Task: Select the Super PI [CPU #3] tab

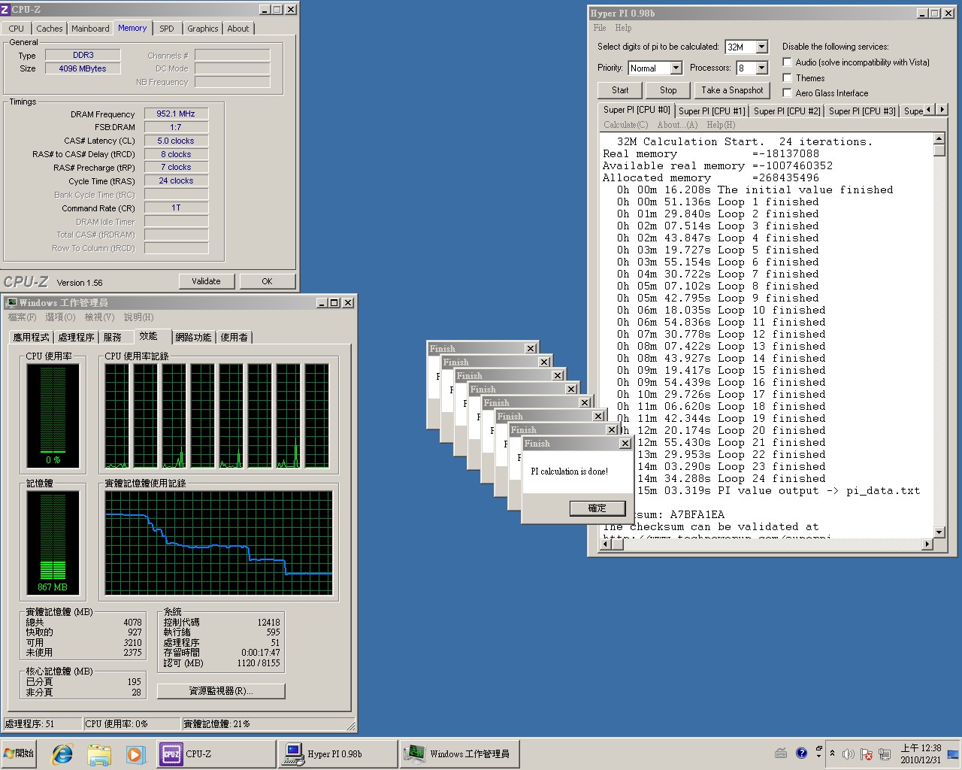Action: (862, 111)
